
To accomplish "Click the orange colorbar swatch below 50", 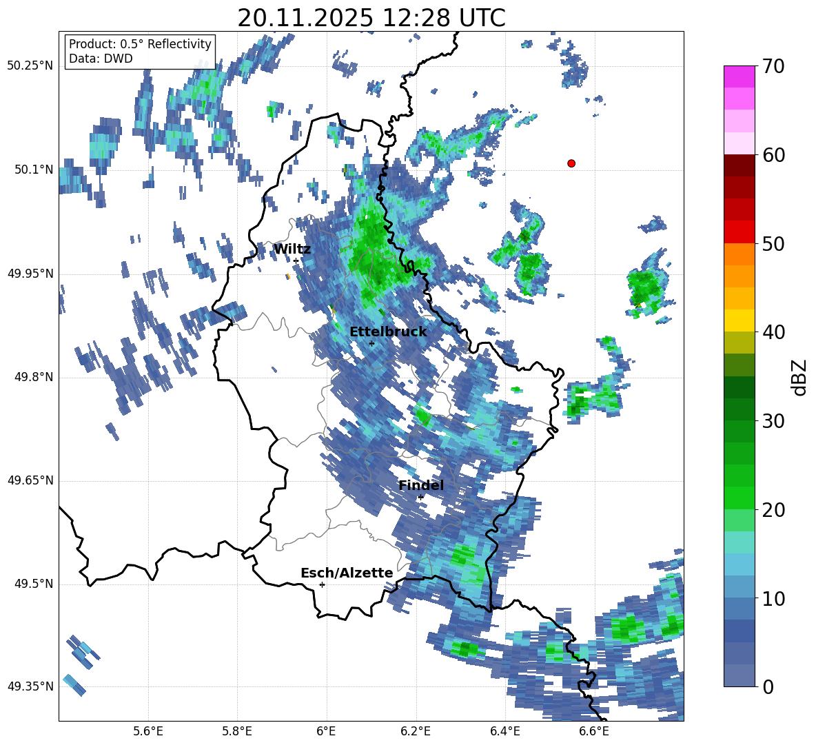I will pos(739,254).
